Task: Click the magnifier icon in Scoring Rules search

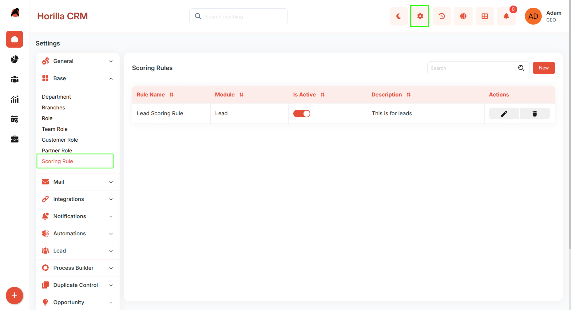Action: (521, 68)
